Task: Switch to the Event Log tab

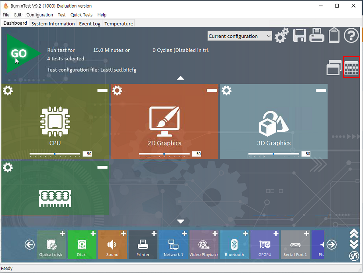Action: point(90,23)
